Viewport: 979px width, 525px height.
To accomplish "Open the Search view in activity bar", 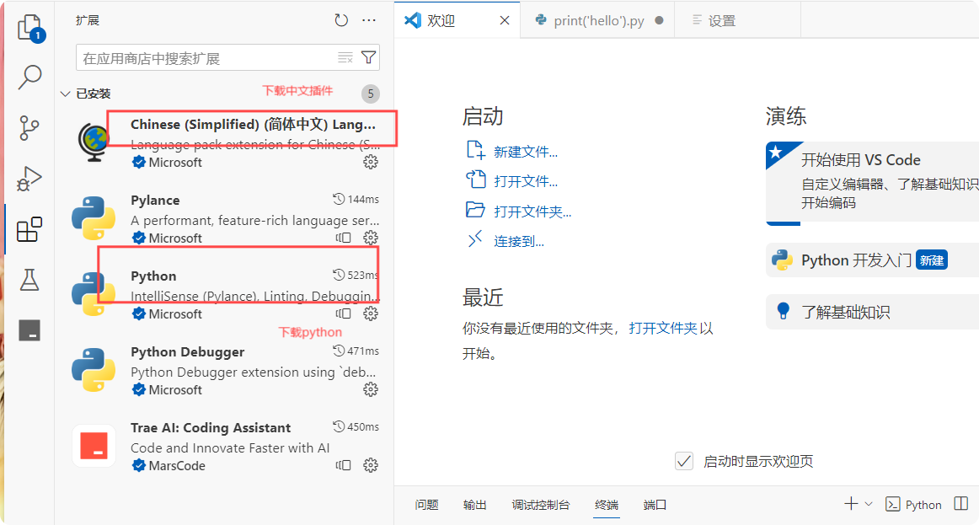I will coord(29,78).
